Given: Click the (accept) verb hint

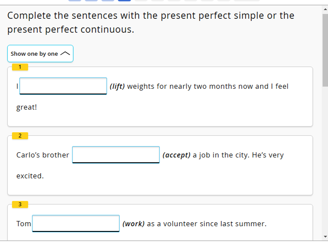Looking at the screenshot, I should [176, 155].
